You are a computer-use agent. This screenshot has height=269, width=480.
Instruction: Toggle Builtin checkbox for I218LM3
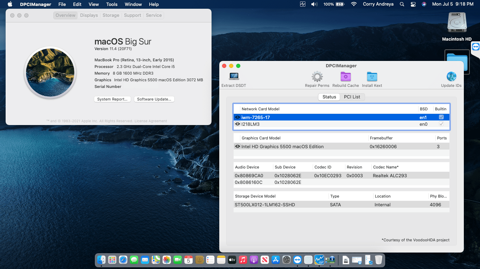pyautogui.click(x=441, y=124)
